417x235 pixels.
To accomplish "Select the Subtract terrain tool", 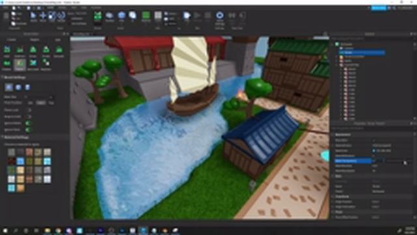I will pos(20,51).
